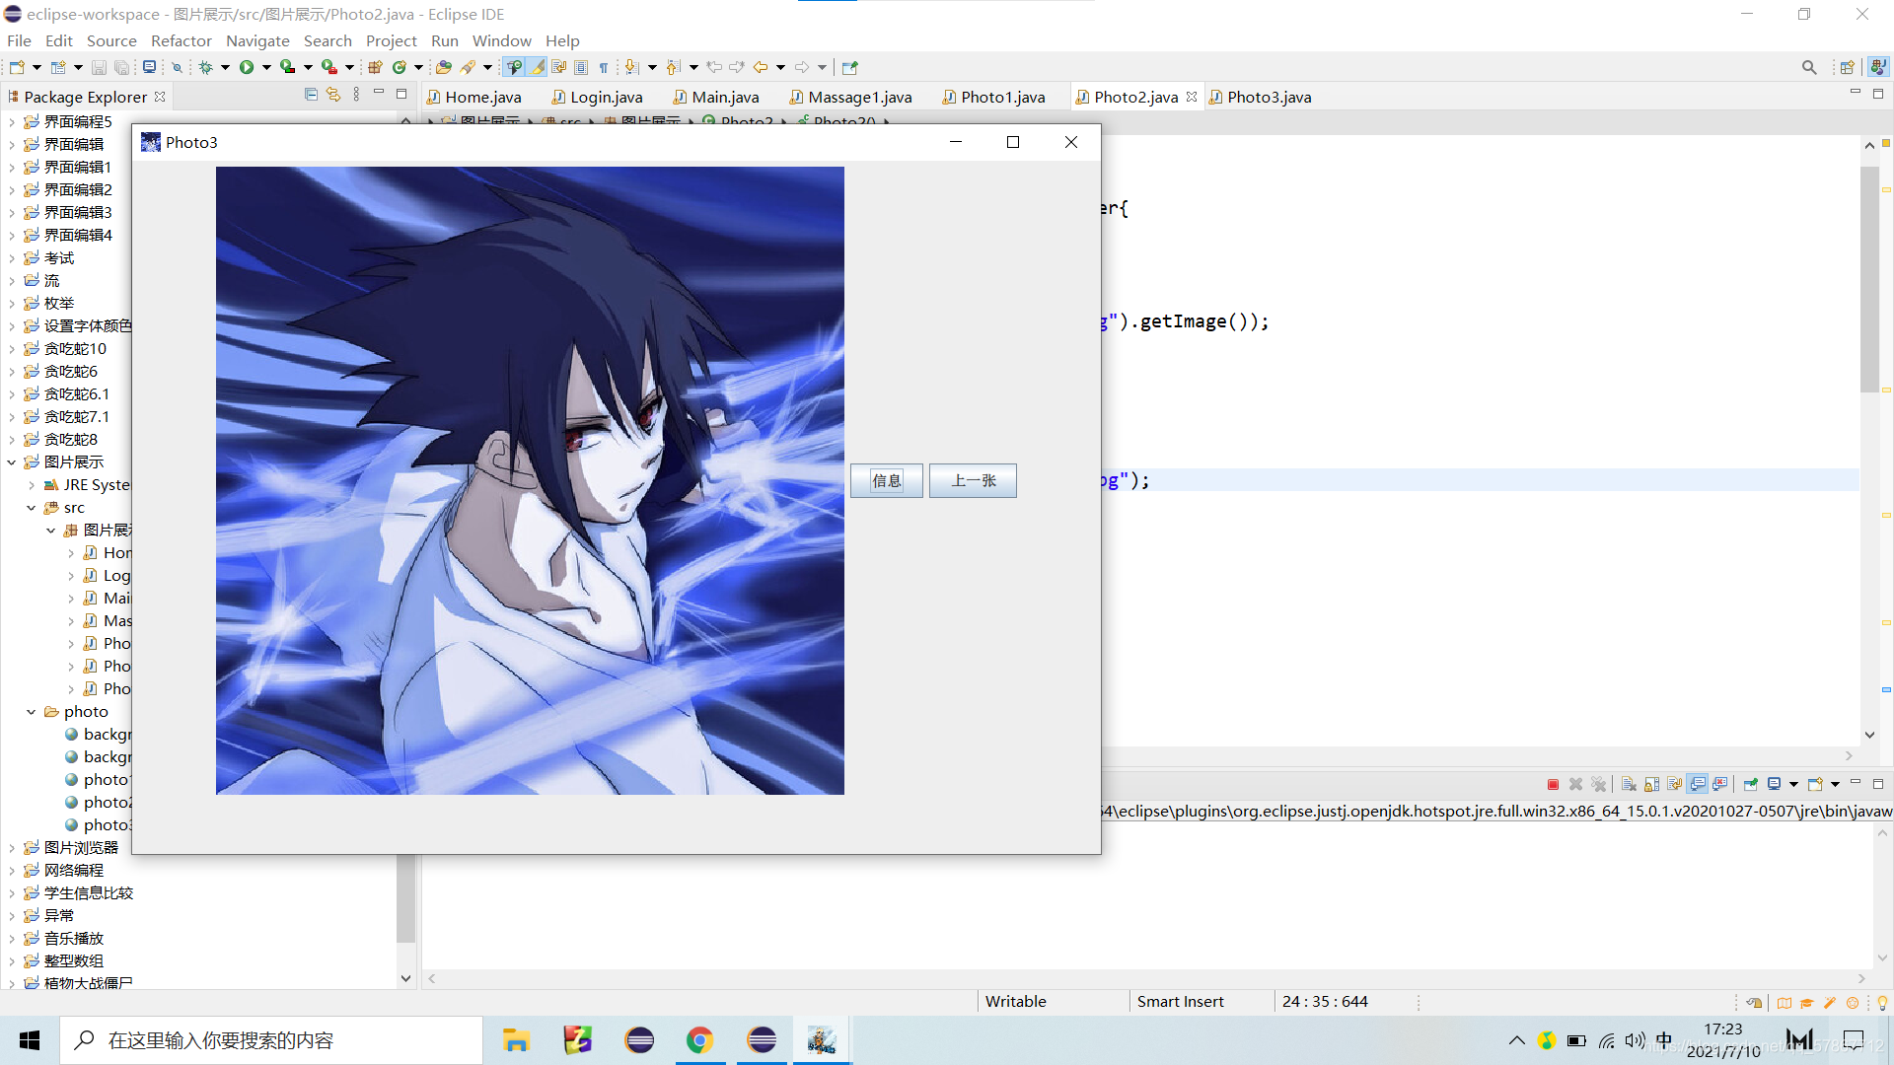Image resolution: width=1894 pixels, height=1065 pixels.
Task: Click the toolbar search magnifier icon
Action: click(x=1808, y=67)
